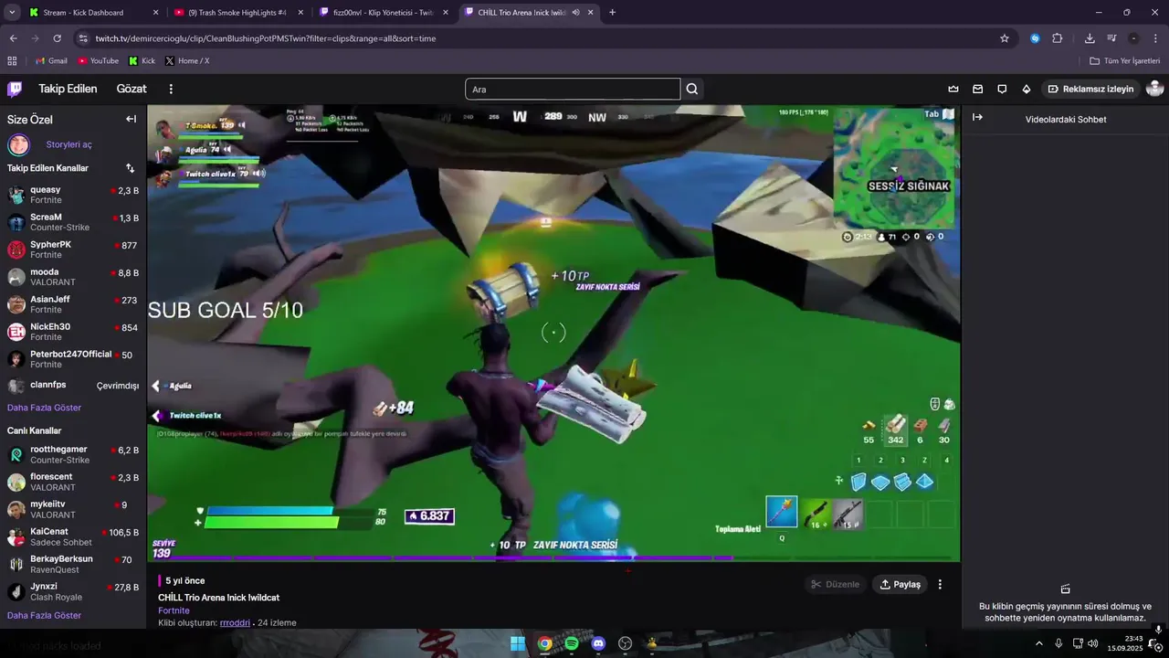
Task: Toggle microphone icon in system tray
Action: tap(1058, 643)
